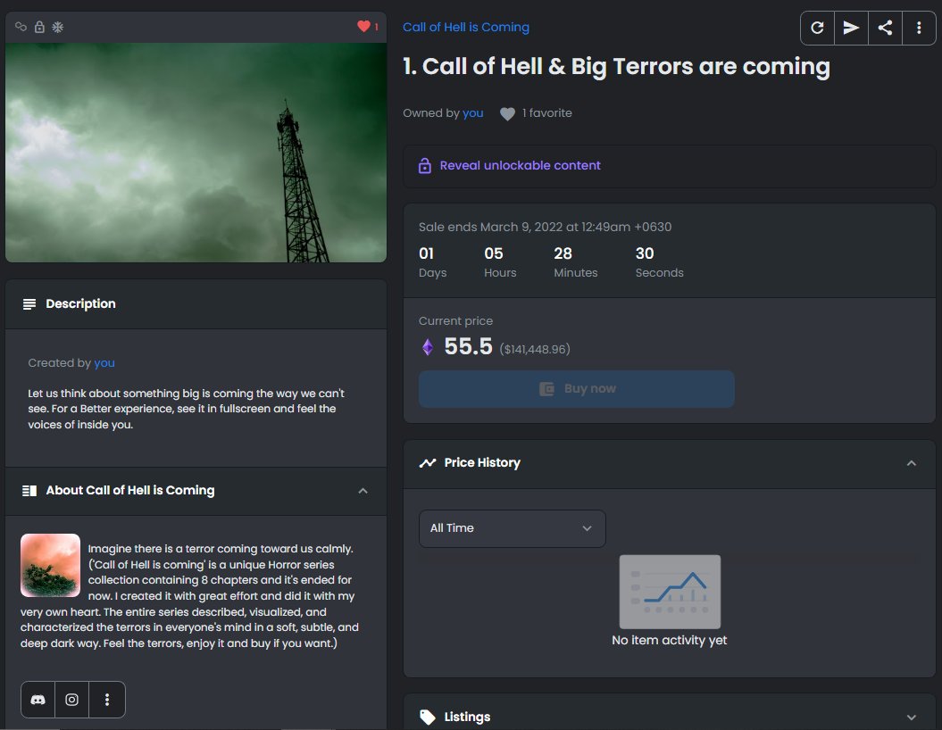Open the Call of Hell is Coming collection link
This screenshot has width=942, height=730.
click(465, 27)
